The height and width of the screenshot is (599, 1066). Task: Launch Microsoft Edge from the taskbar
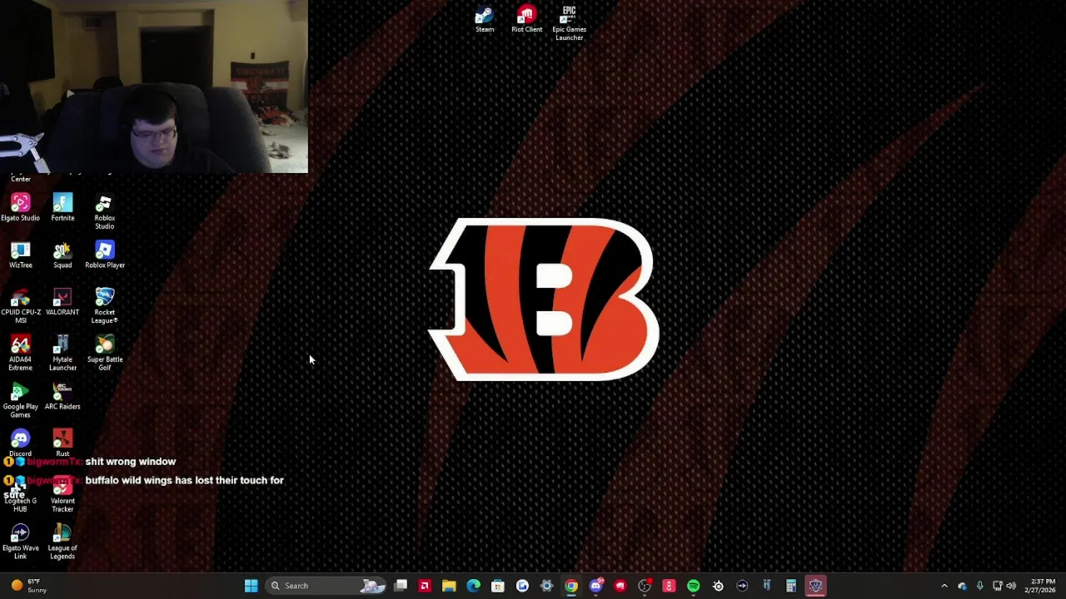click(474, 586)
